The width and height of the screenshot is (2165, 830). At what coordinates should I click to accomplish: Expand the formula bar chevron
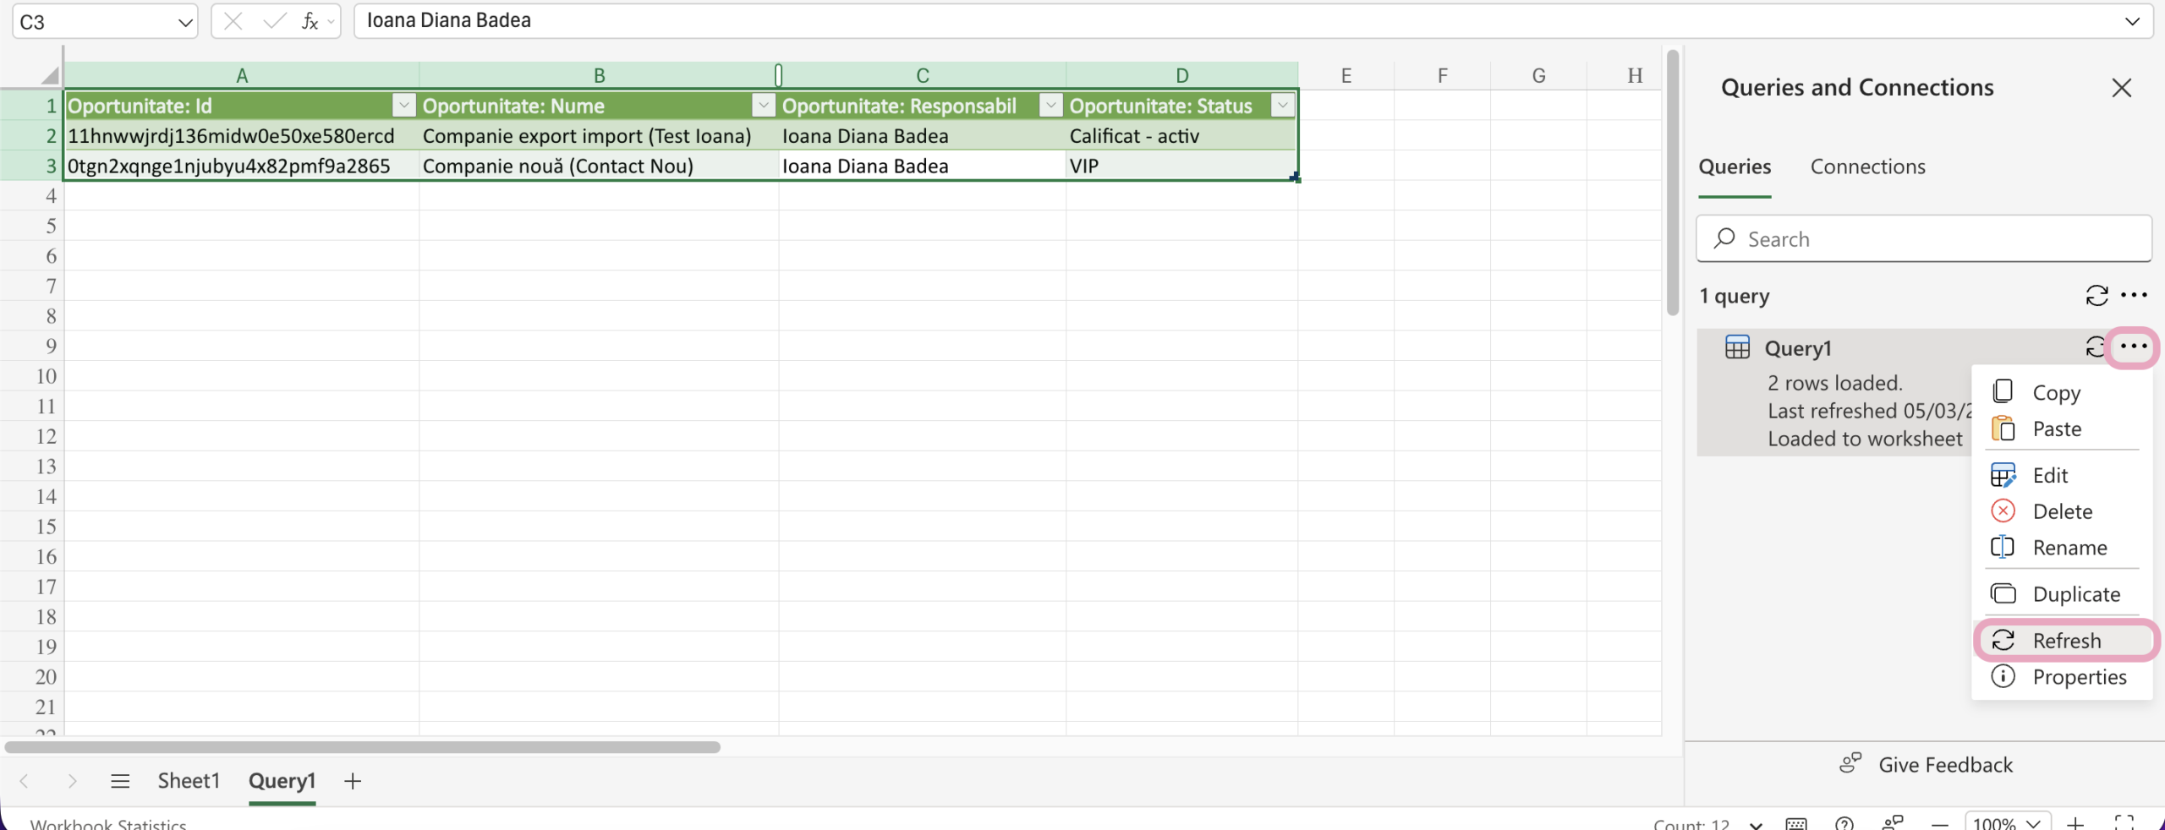click(2132, 22)
